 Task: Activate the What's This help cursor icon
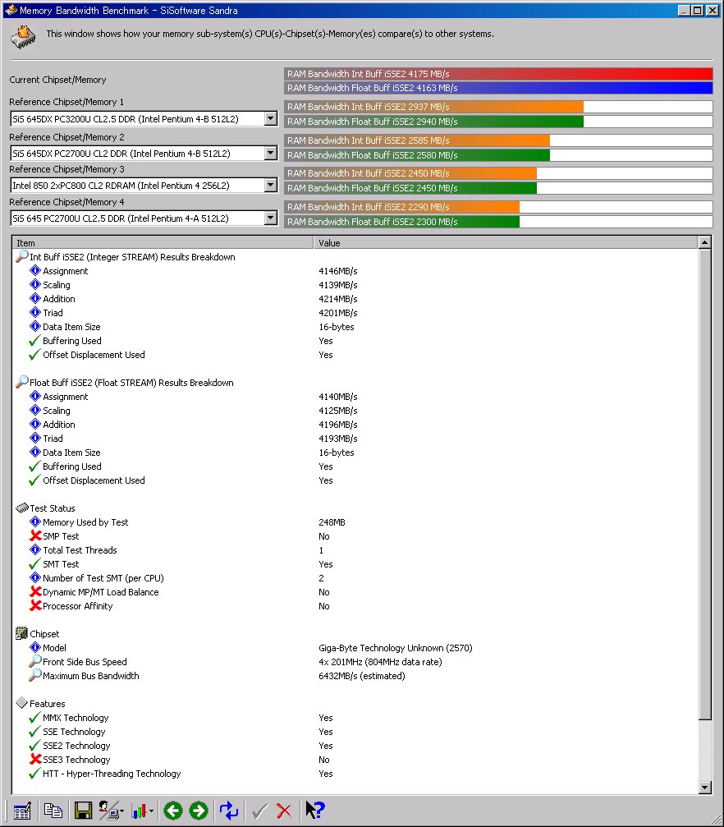tap(315, 810)
